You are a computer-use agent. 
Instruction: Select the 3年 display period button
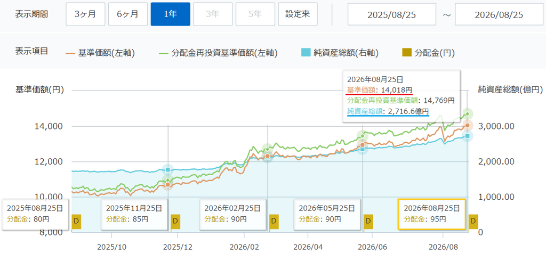(x=213, y=14)
